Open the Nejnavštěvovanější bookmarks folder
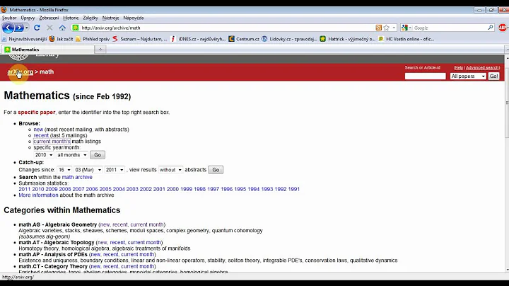Viewport: 509px width, 286px height. (x=24, y=39)
